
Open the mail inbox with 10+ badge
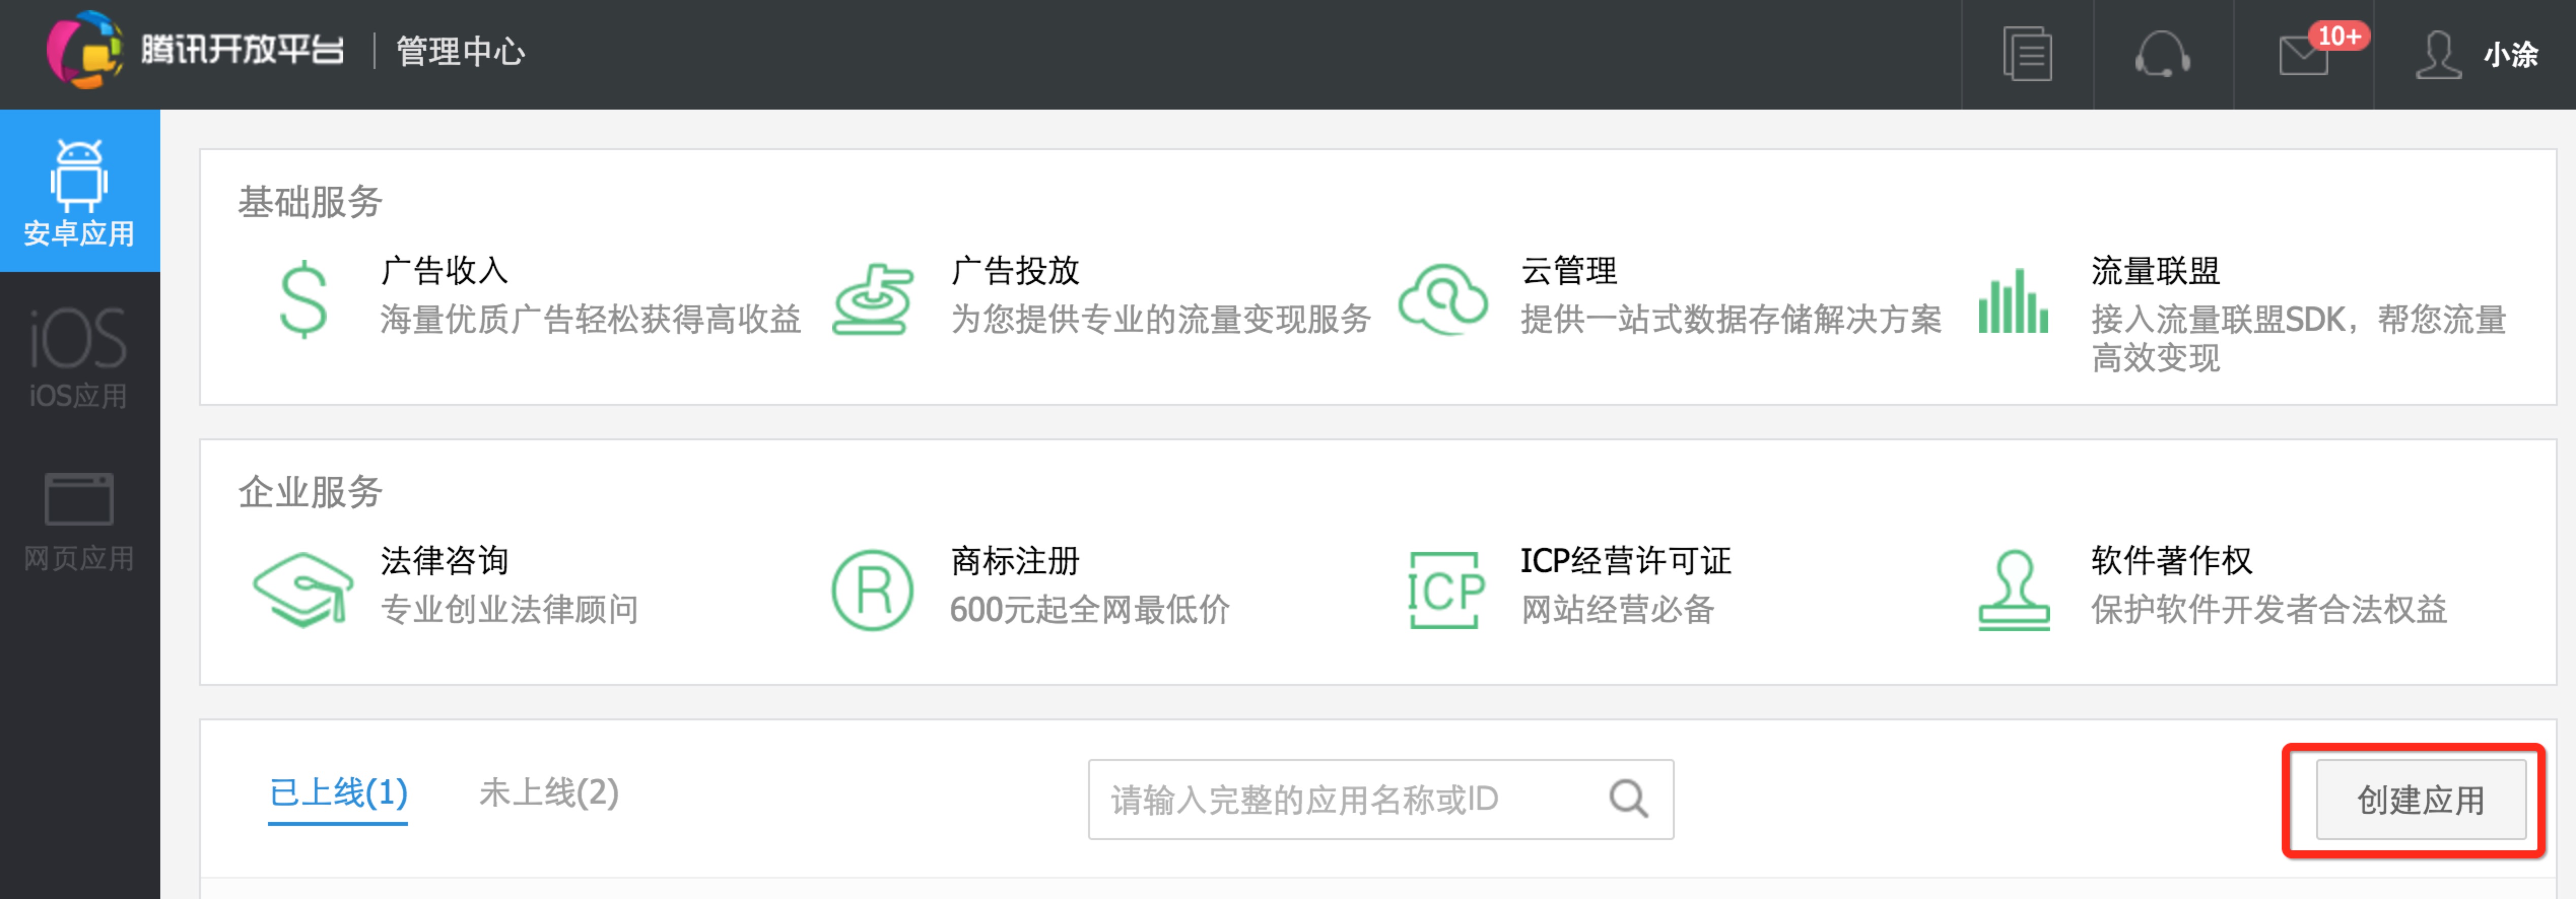tap(2304, 54)
